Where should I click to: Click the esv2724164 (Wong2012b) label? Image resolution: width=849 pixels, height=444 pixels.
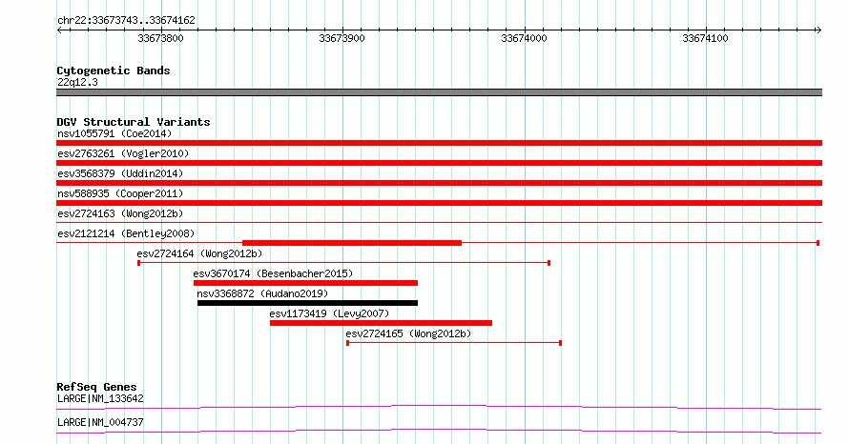(199, 253)
